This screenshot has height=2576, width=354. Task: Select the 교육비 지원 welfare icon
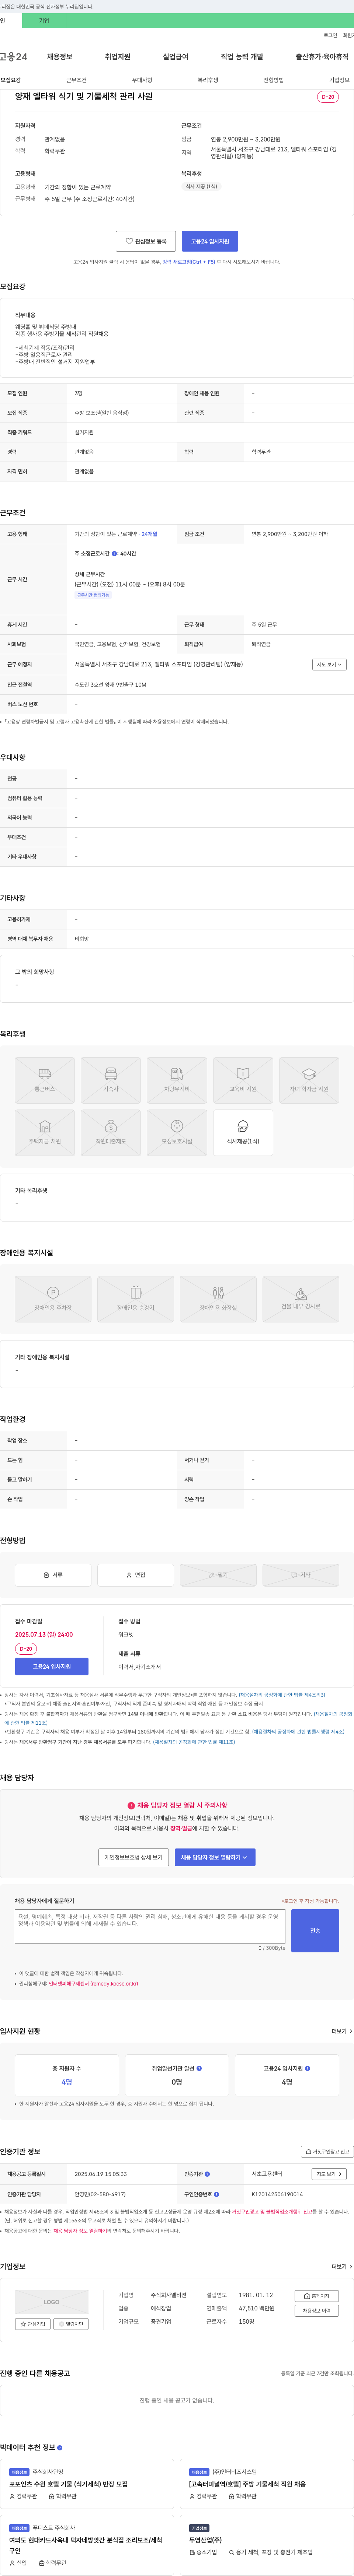(x=243, y=1080)
